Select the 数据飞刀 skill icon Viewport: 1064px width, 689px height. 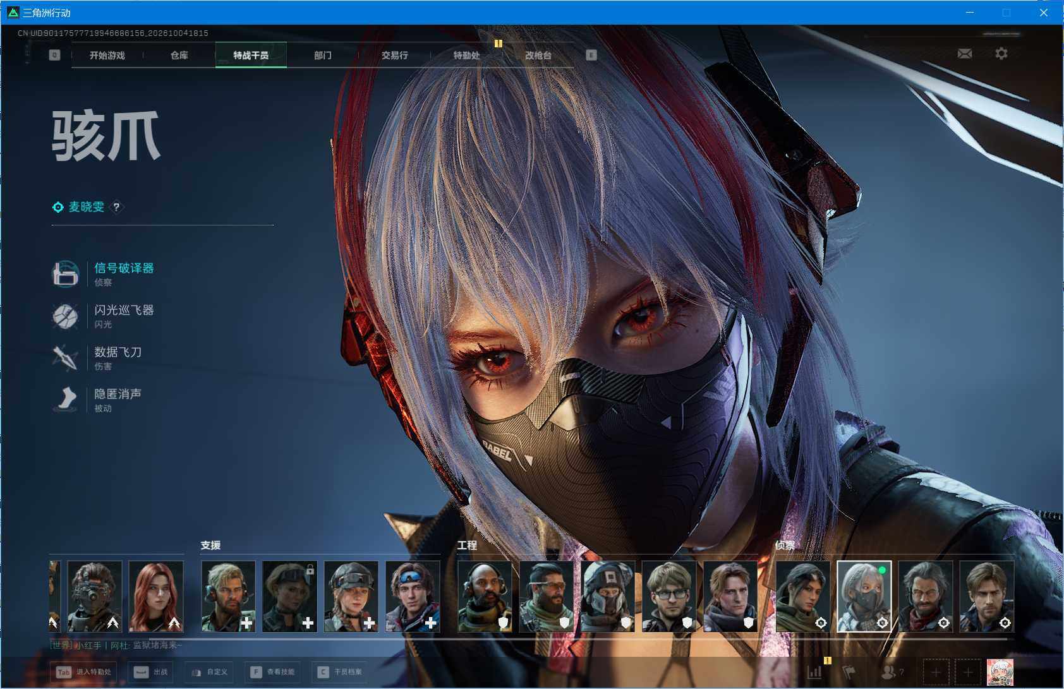click(x=65, y=357)
